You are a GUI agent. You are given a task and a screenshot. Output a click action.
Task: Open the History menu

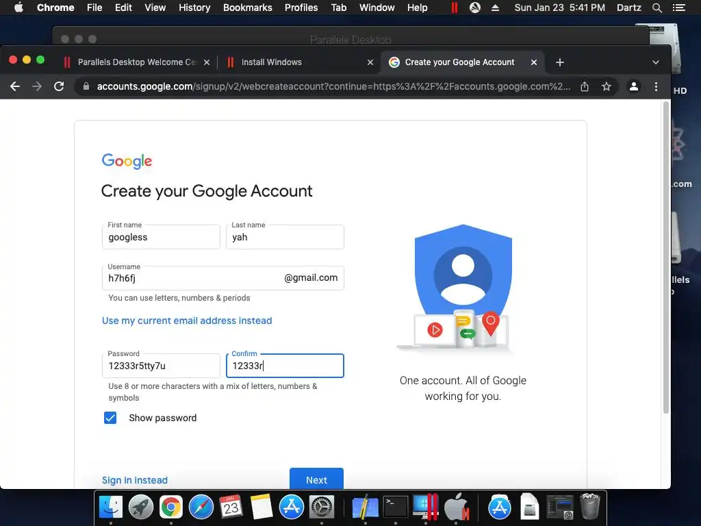click(x=194, y=8)
